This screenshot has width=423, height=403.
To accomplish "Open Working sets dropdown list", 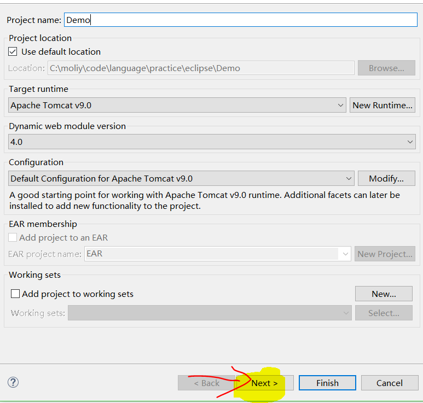I will coord(210,313).
